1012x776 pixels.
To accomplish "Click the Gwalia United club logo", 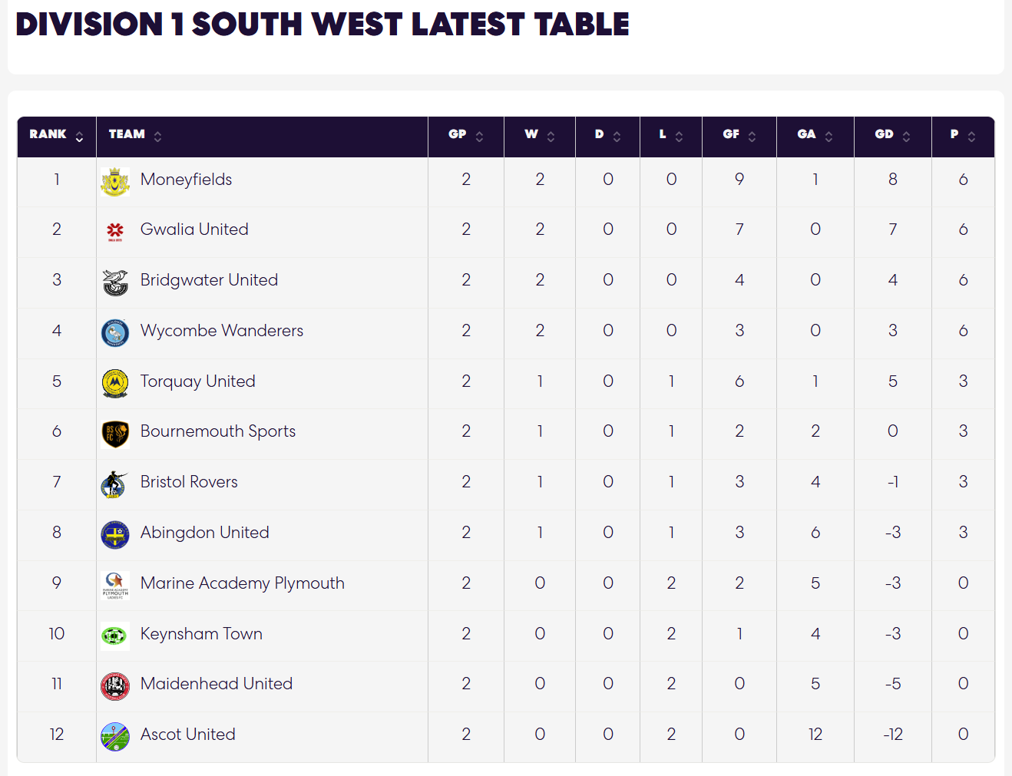I will [x=115, y=230].
